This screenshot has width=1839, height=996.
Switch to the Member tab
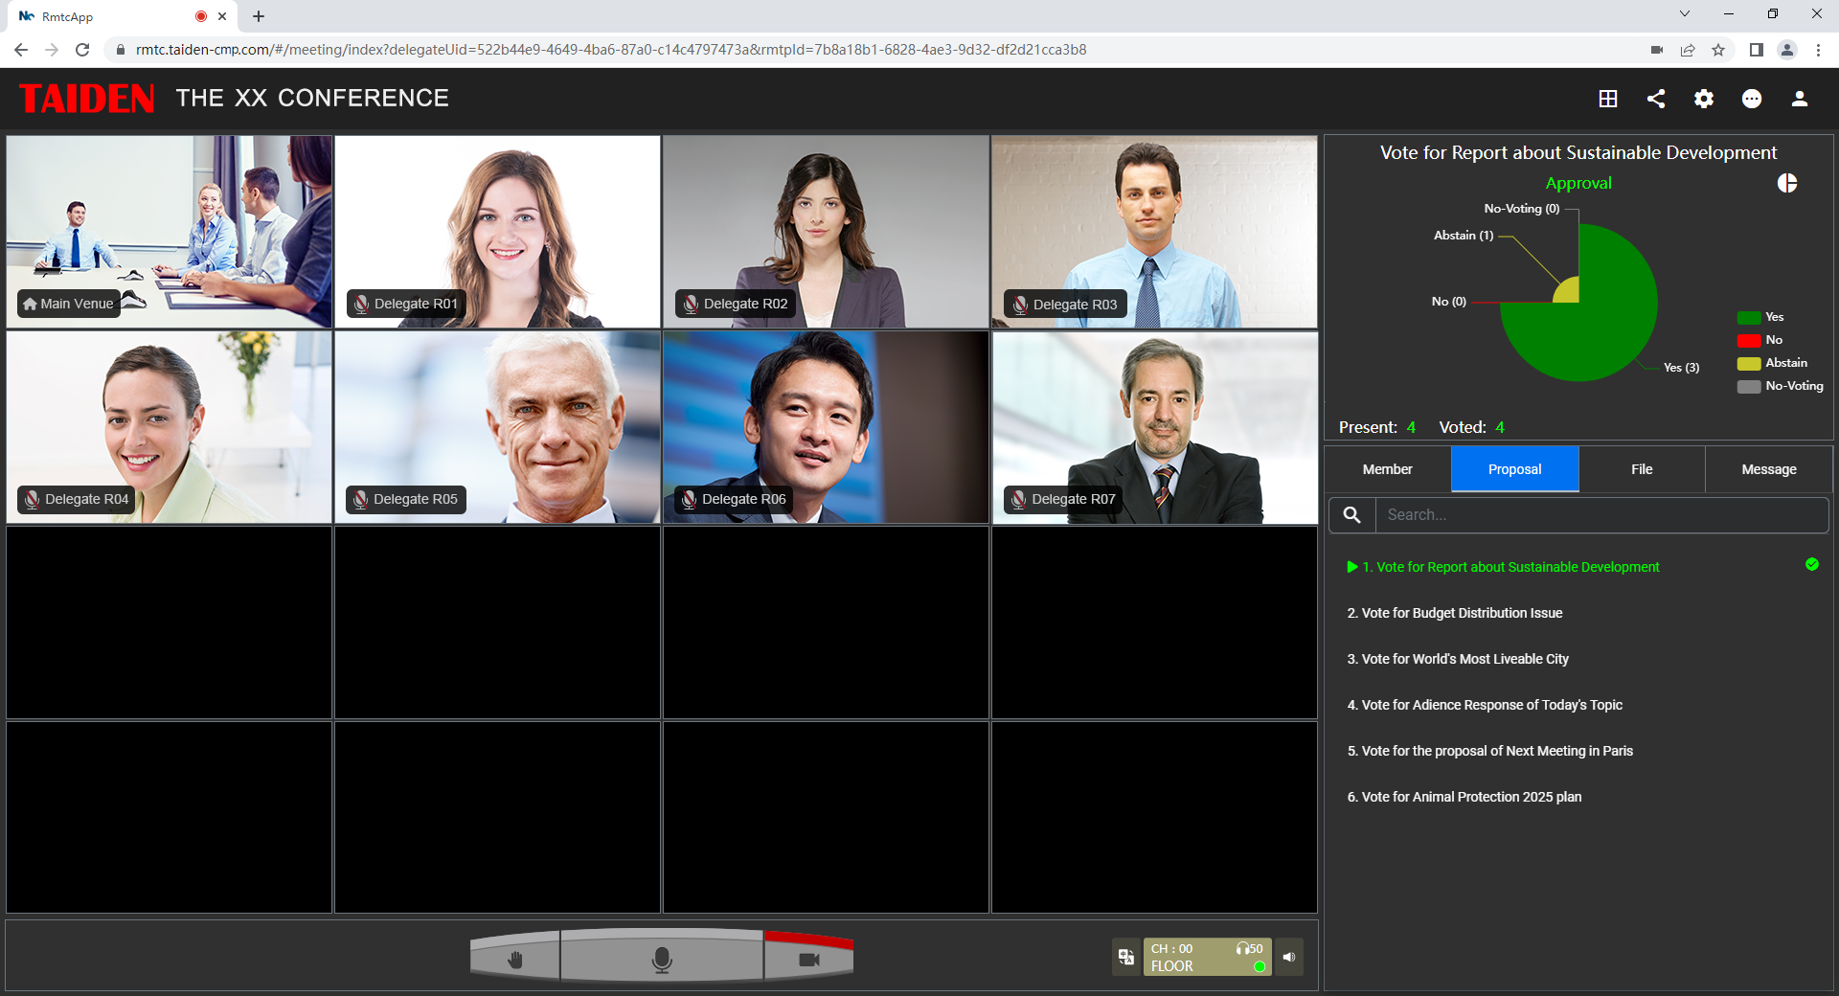pyautogui.click(x=1387, y=469)
